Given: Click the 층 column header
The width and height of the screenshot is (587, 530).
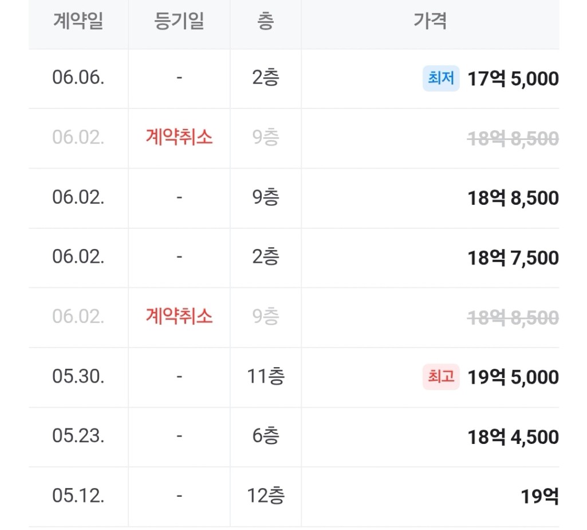Looking at the screenshot, I should (x=265, y=21).
